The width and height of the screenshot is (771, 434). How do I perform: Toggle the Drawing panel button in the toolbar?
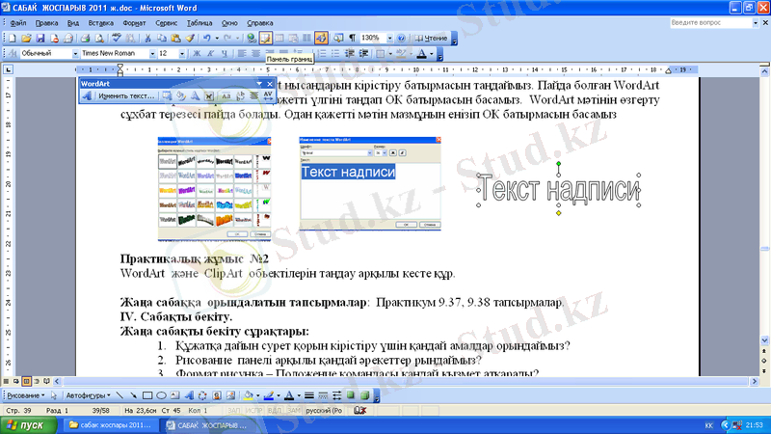point(321,38)
